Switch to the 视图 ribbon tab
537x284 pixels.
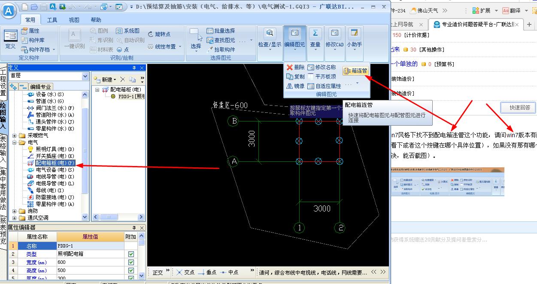tap(74, 20)
